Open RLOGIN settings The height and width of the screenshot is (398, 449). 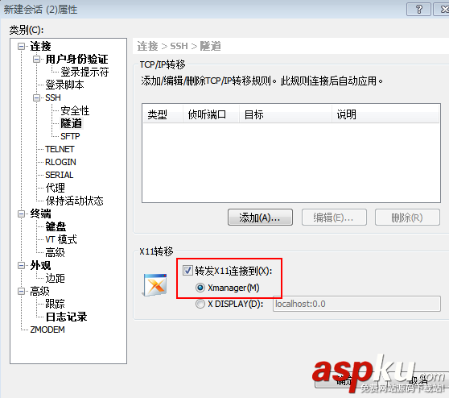60,162
